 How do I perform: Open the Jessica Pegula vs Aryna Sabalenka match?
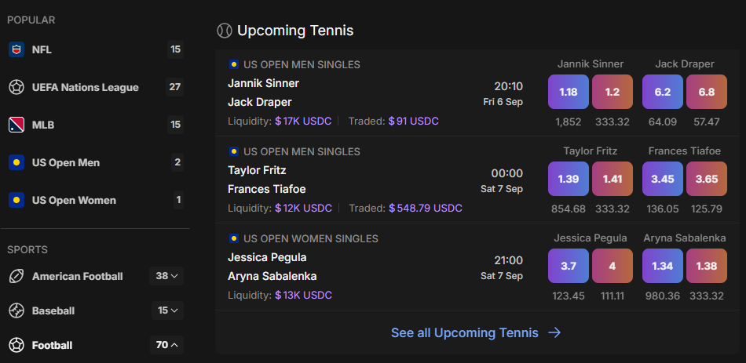(376, 267)
